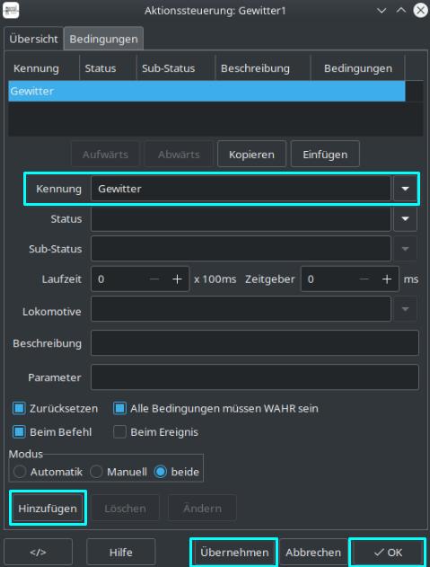Click the disabled Aufwärts button
The width and height of the screenshot is (430, 567).
click(105, 154)
